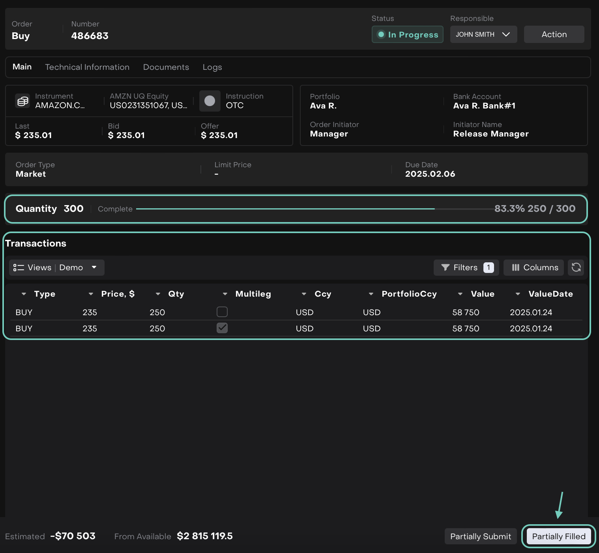Click the instrument coin-stack icon
Viewport: 599px width, 553px height.
point(22,101)
